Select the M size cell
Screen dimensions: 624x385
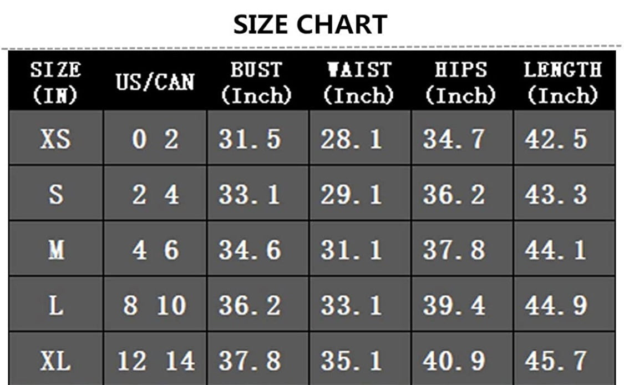(x=55, y=249)
